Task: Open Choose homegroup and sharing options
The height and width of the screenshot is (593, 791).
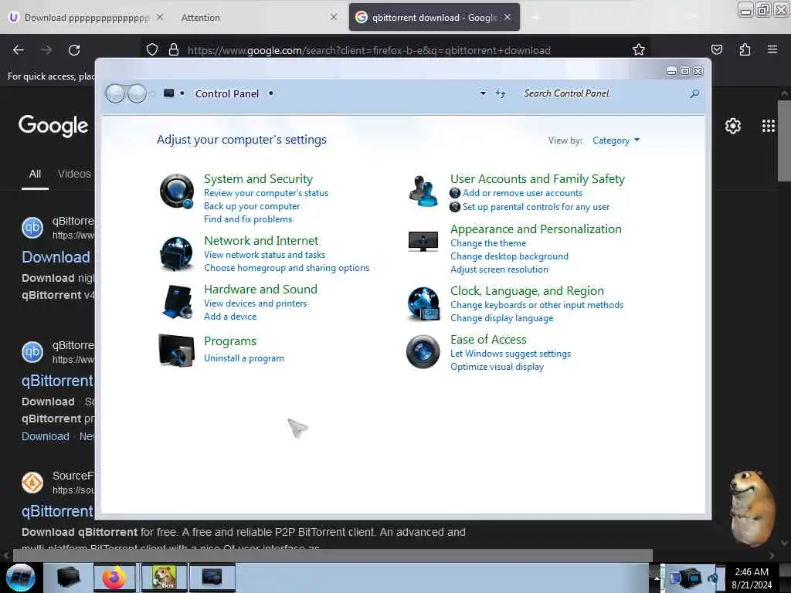Action: [287, 268]
